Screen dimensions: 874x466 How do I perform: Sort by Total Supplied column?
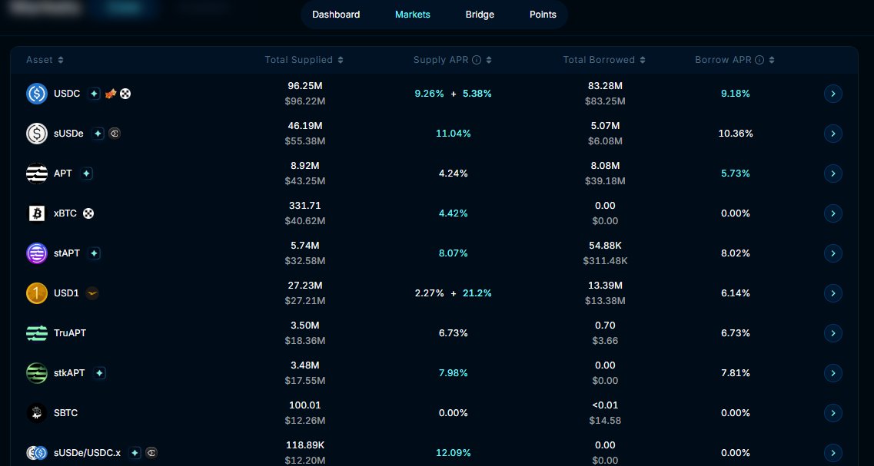pyautogui.click(x=304, y=60)
